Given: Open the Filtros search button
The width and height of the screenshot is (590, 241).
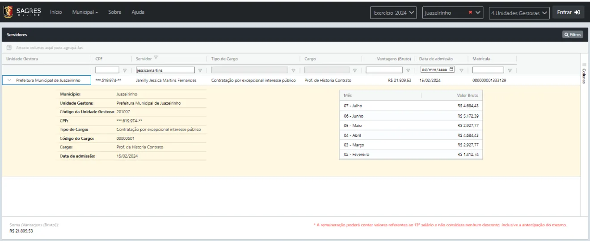Looking at the screenshot, I should [573, 34].
